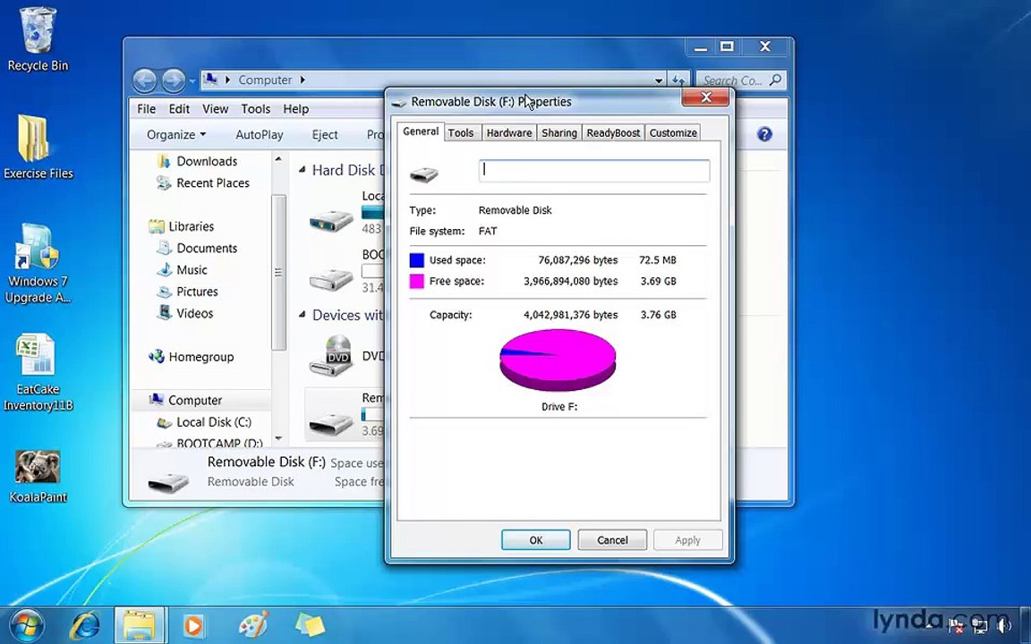The width and height of the screenshot is (1031, 644).
Task: Click the OK button
Action: click(536, 540)
